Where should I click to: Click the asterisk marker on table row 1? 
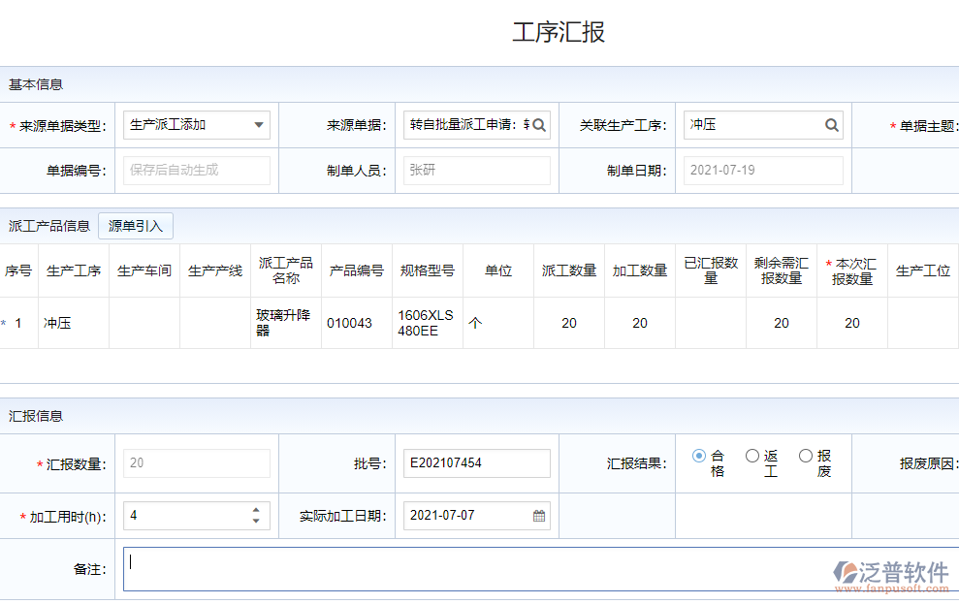point(6,322)
